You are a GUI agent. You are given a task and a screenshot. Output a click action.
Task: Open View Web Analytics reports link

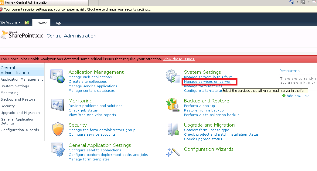(x=92, y=115)
